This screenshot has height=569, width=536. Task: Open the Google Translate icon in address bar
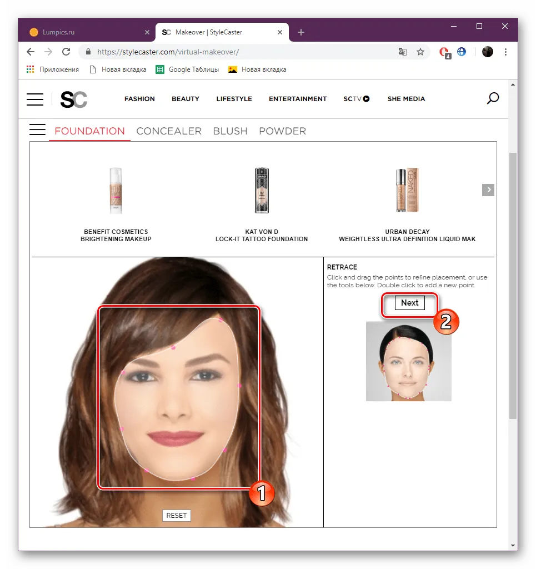[403, 52]
